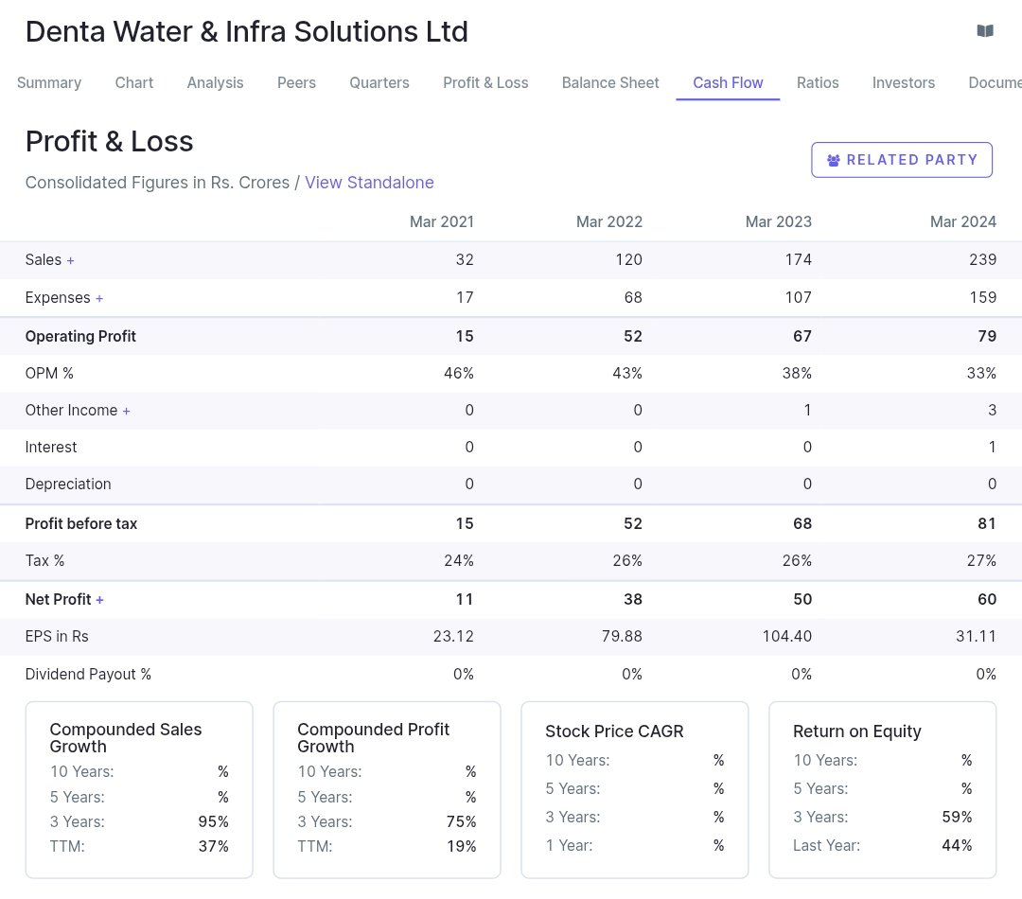This screenshot has height=899, width=1022.
Task: Click Sales value 120 for Mar 2022
Action: tap(628, 259)
